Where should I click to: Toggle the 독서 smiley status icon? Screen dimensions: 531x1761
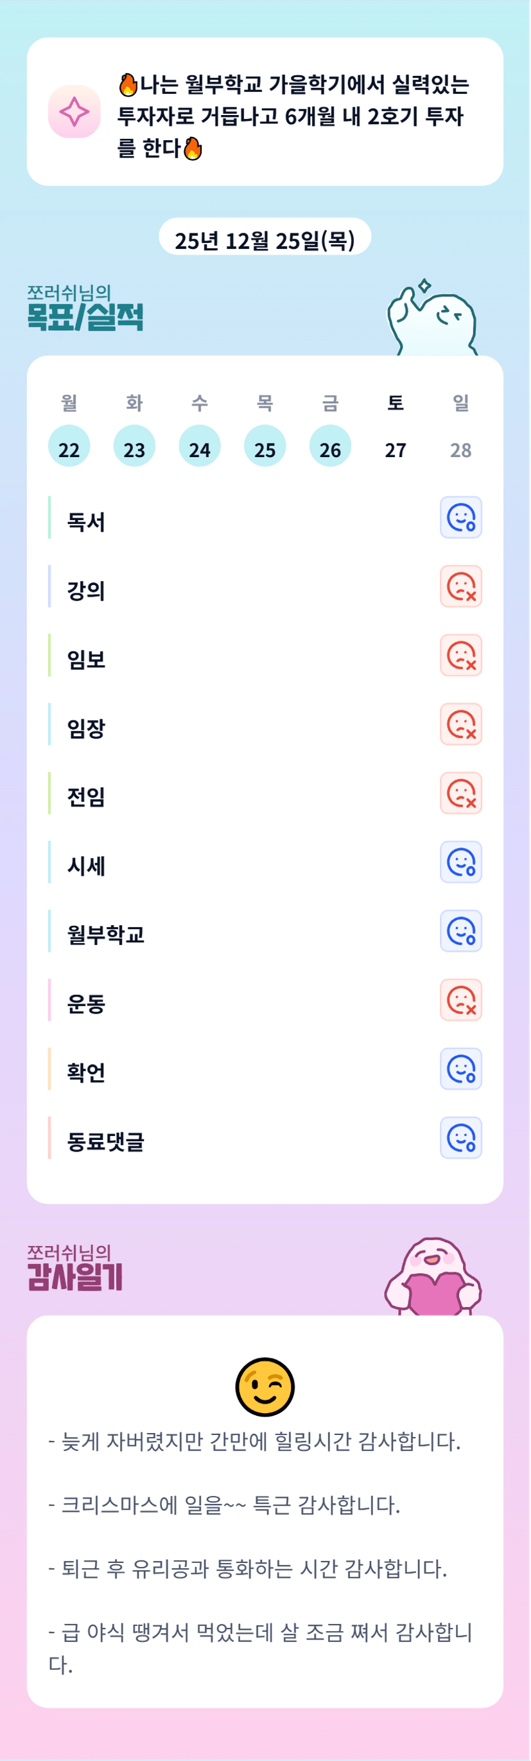(461, 518)
